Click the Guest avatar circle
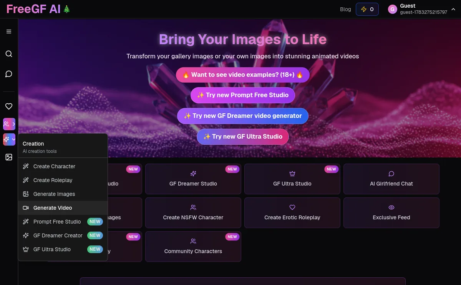Image resolution: width=461 pixels, height=285 pixels. (392, 9)
